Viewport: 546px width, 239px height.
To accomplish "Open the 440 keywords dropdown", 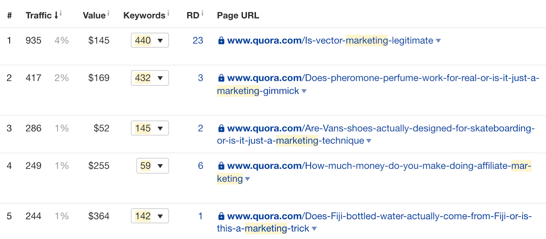I will 150,40.
